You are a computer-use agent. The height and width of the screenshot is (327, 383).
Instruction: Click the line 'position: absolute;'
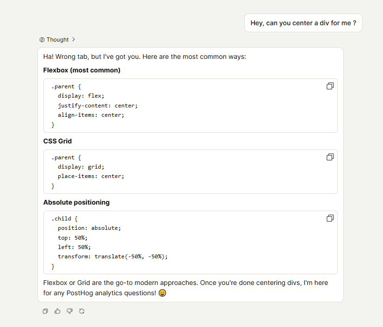tap(89, 228)
